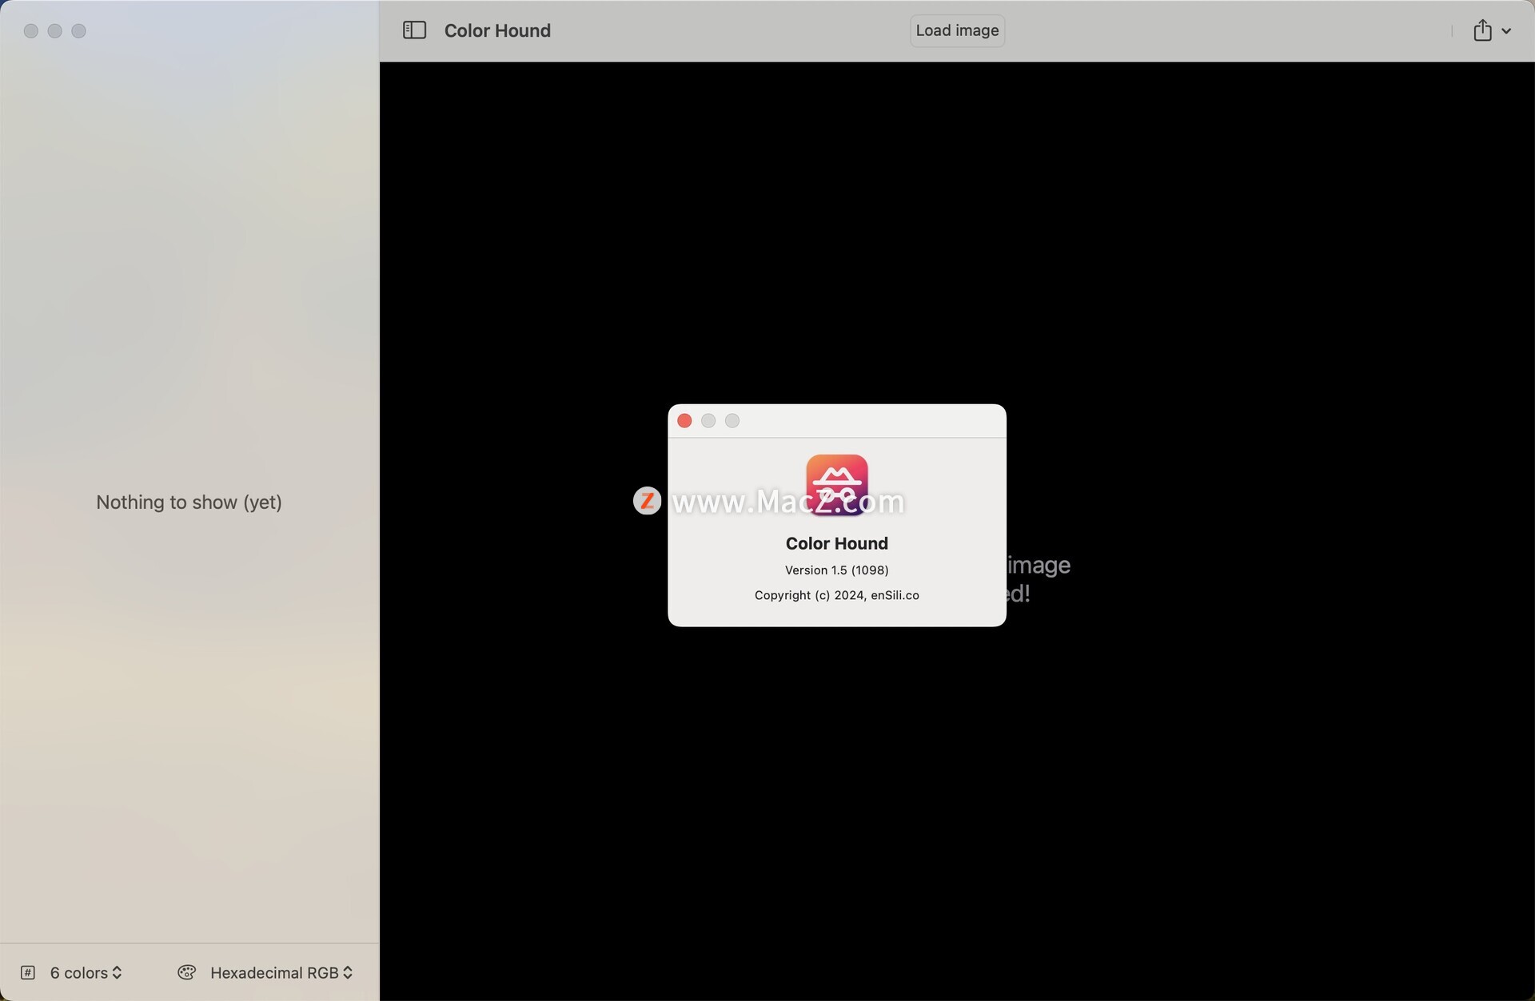This screenshot has width=1535, height=1001.
Task: Click the Nothing to show (yet) message
Action: (x=189, y=502)
